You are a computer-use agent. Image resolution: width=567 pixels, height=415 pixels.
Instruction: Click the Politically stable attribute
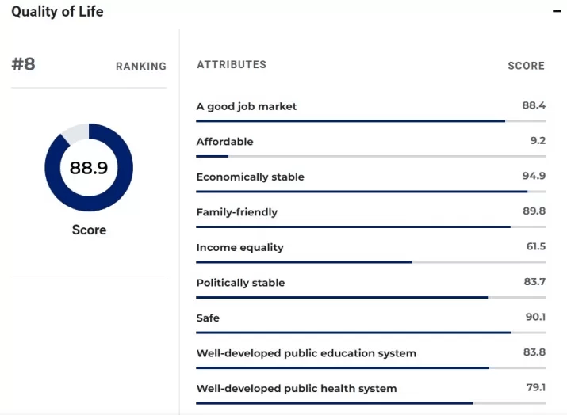pyautogui.click(x=241, y=283)
